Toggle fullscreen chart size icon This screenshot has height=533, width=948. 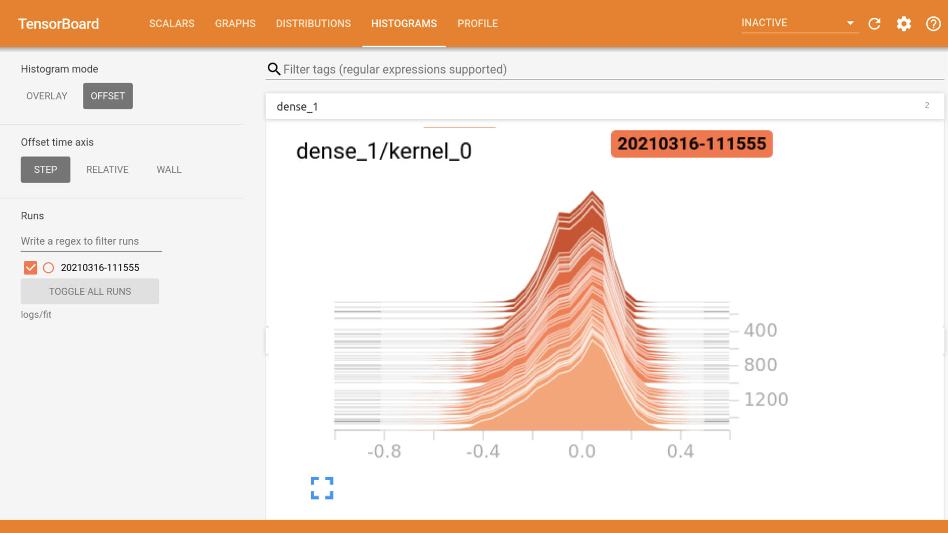[x=322, y=488]
